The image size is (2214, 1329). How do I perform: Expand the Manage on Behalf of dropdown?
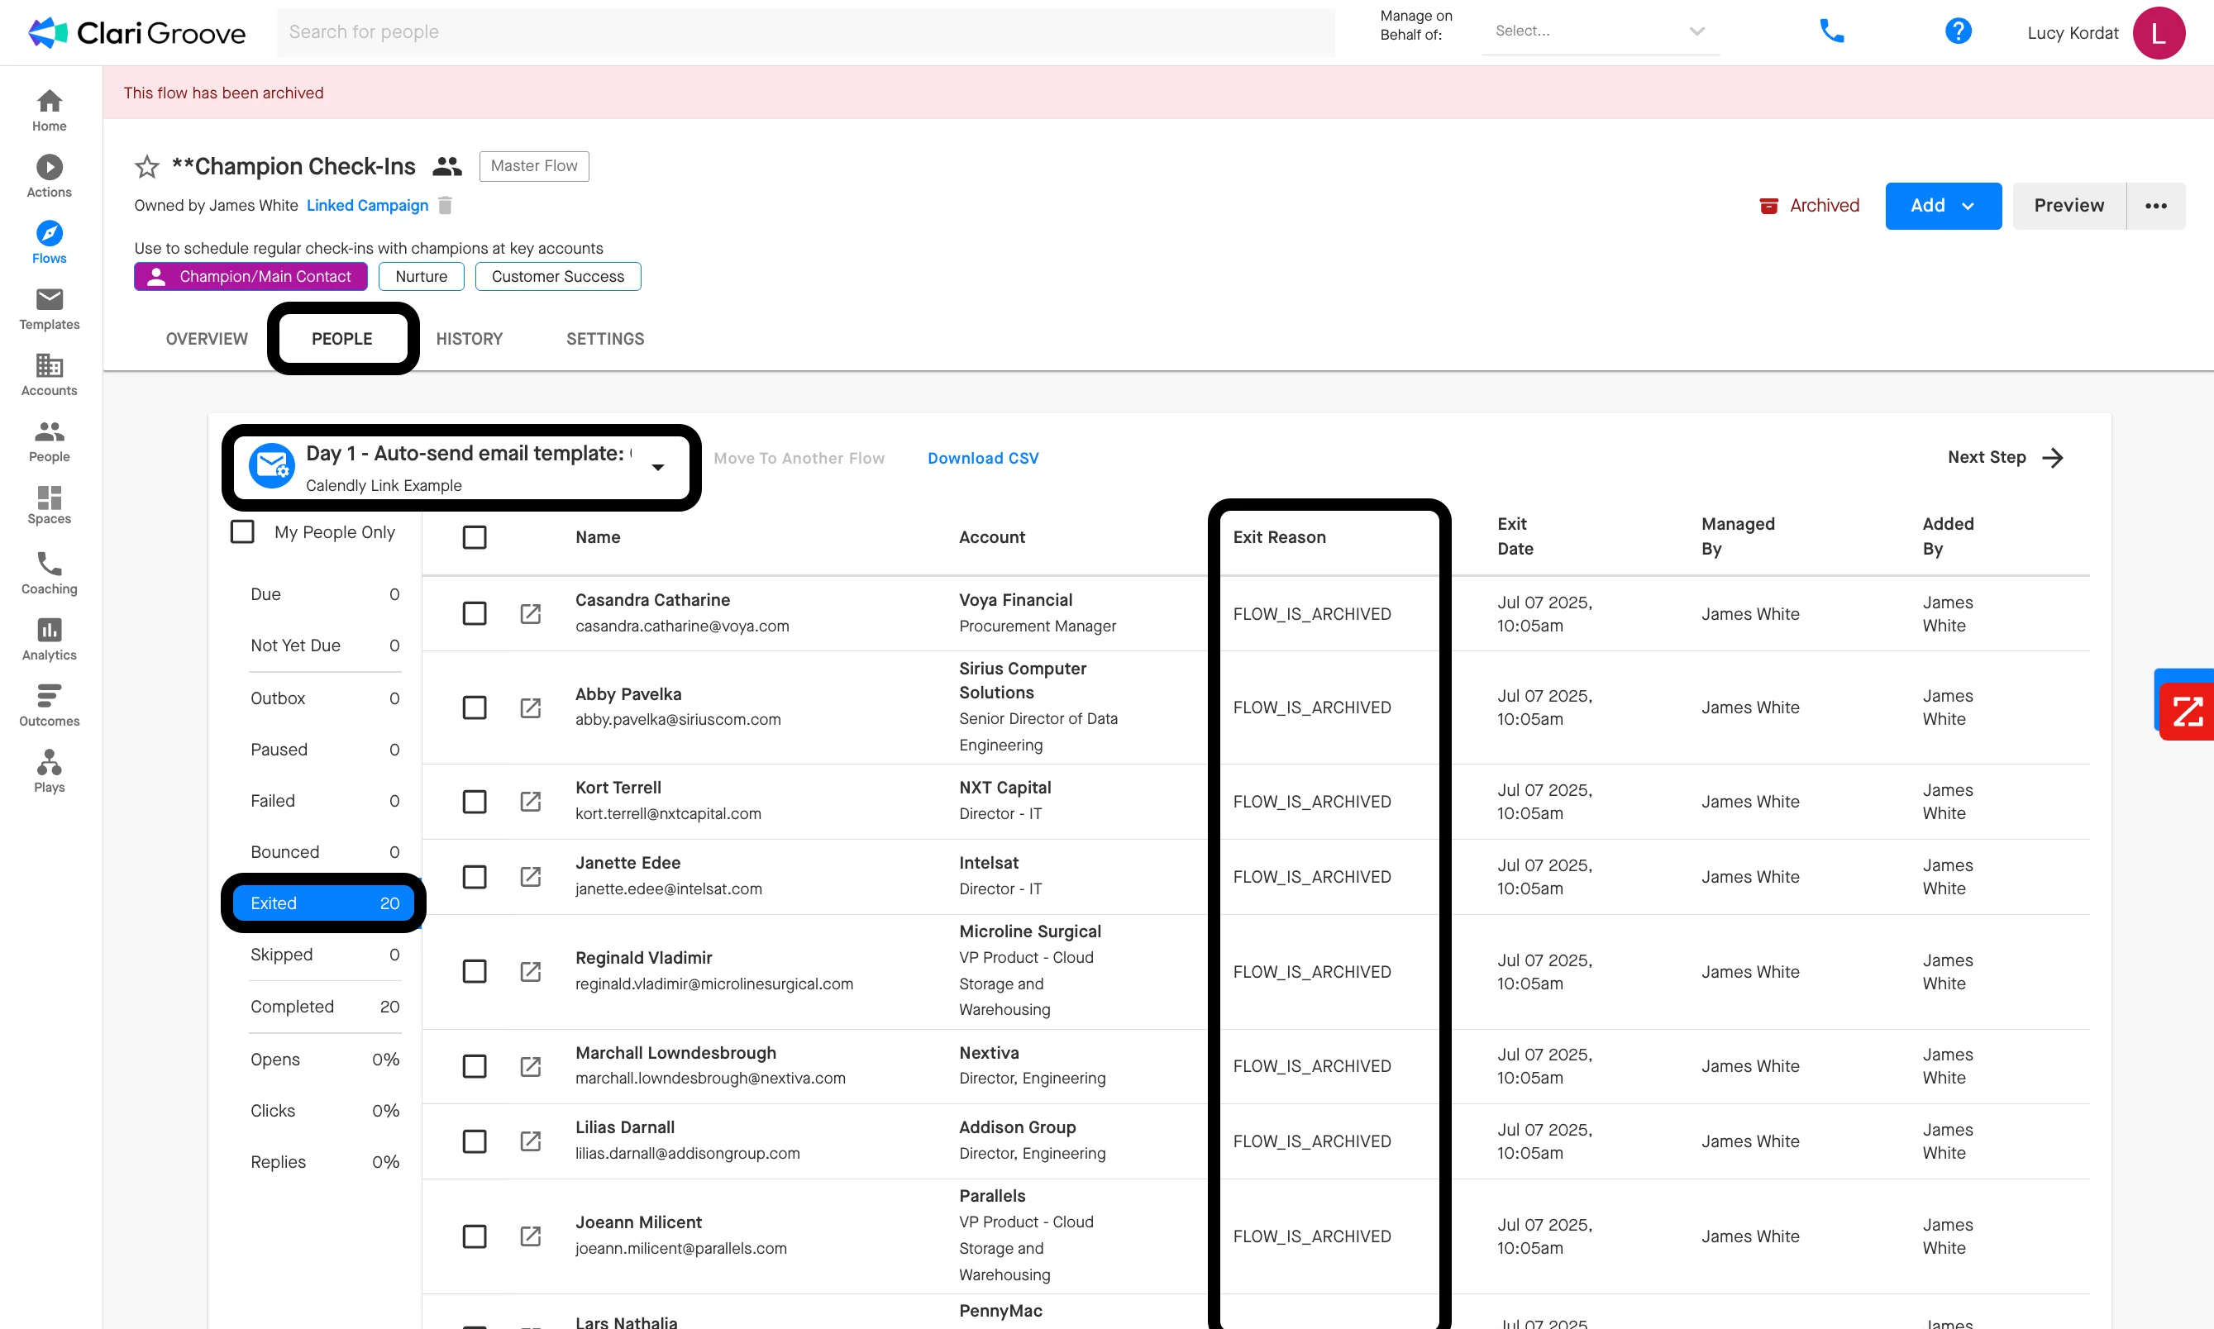pyautogui.click(x=1601, y=31)
